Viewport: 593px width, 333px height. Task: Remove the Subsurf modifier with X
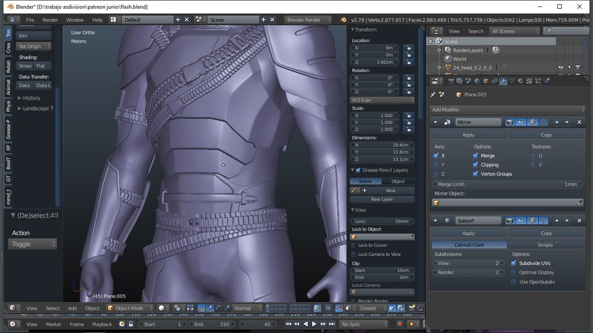tap(579, 220)
